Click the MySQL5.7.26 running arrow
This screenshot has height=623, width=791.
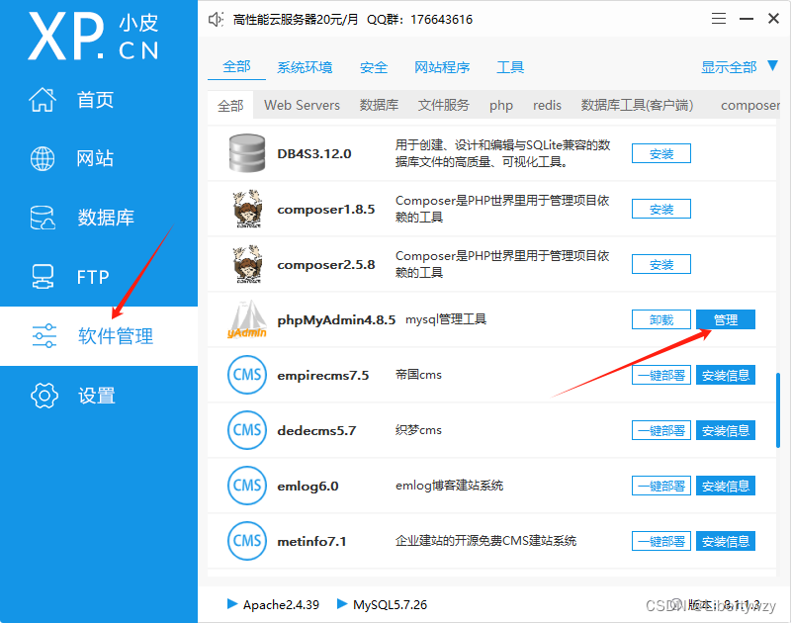341,604
